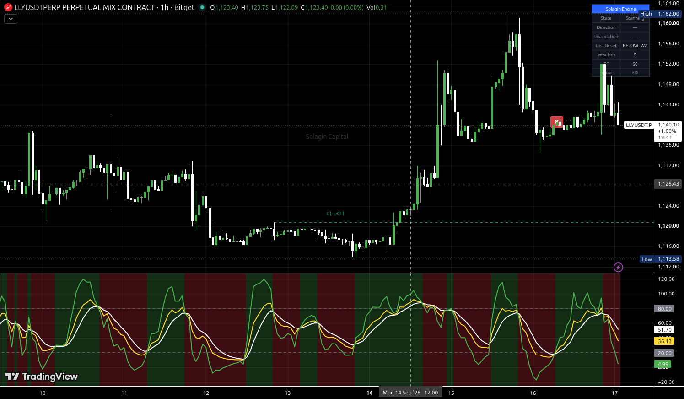The image size is (684, 399).
Task: Click the Bitget symbol logo icon
Action: (x=8, y=7)
